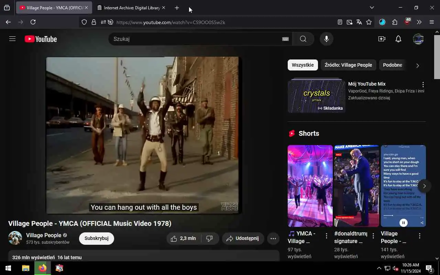Translate this page icon
The width and height of the screenshot is (440, 275).
[x=359, y=22]
